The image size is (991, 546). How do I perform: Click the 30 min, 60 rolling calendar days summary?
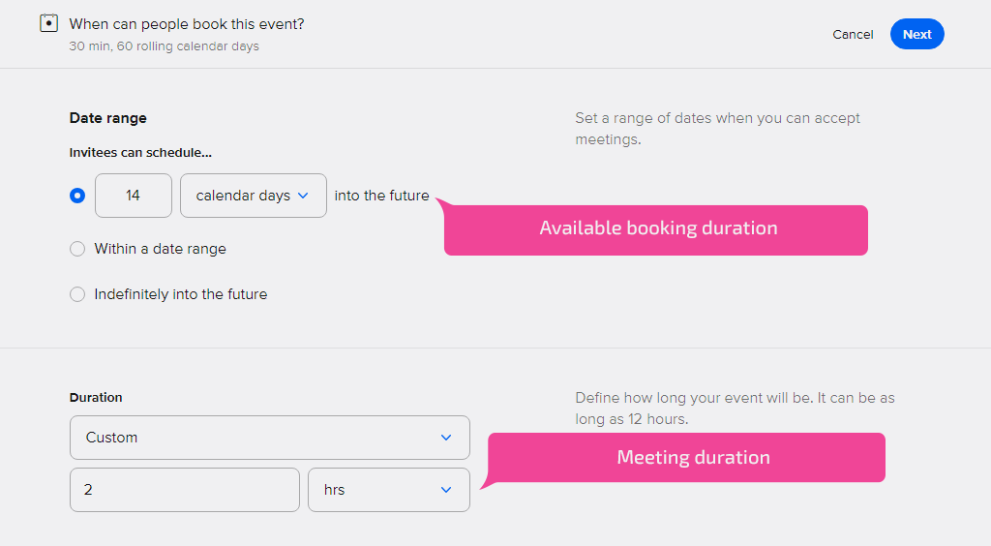[x=165, y=46]
